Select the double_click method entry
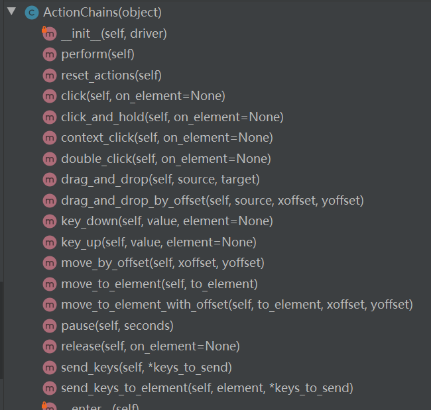 click(x=166, y=159)
